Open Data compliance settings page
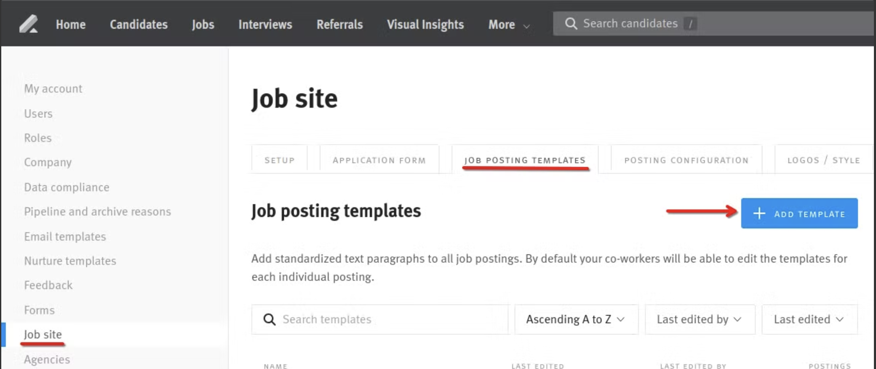 coord(67,187)
